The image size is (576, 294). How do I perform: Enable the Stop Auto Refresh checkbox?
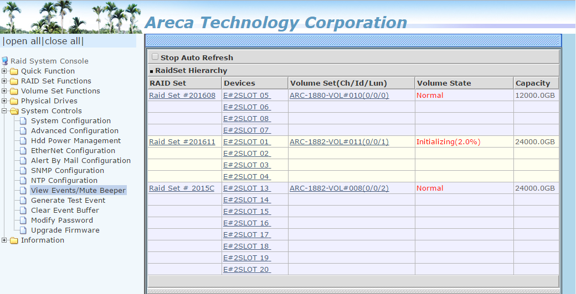[x=155, y=57]
